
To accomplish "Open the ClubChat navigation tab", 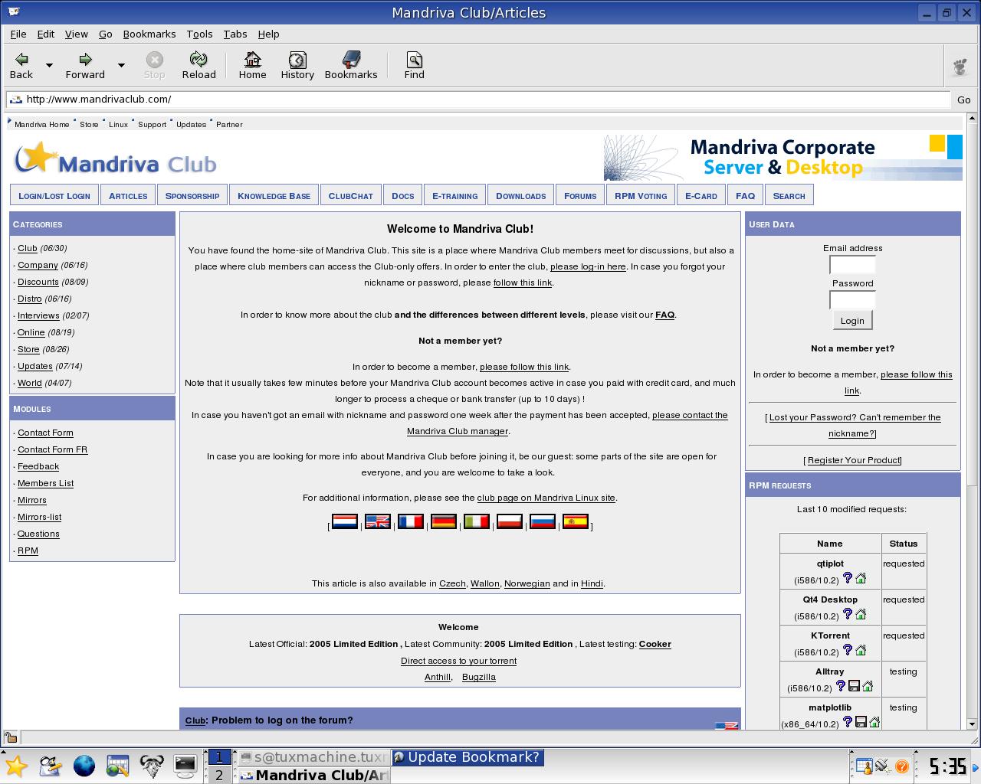I will pyautogui.click(x=351, y=196).
